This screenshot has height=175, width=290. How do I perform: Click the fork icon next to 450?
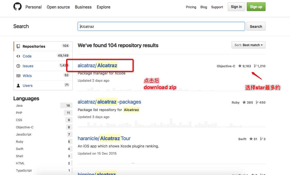(x=257, y=102)
